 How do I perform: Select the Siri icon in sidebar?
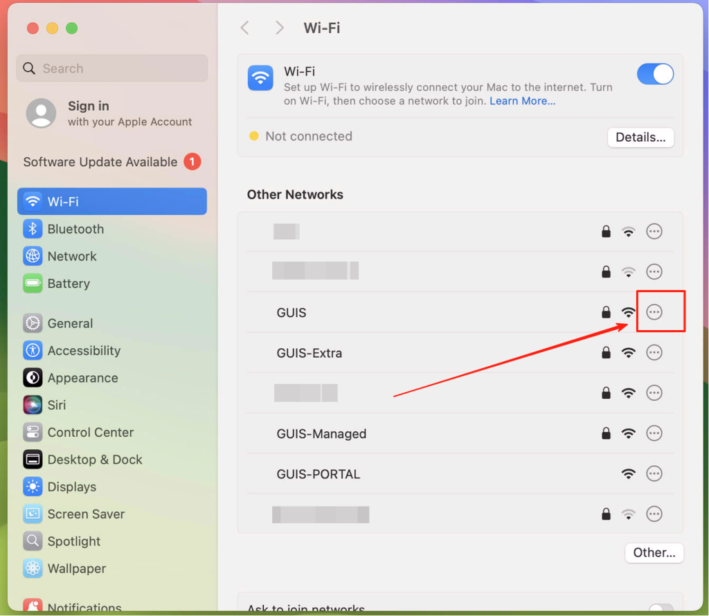pyautogui.click(x=33, y=405)
